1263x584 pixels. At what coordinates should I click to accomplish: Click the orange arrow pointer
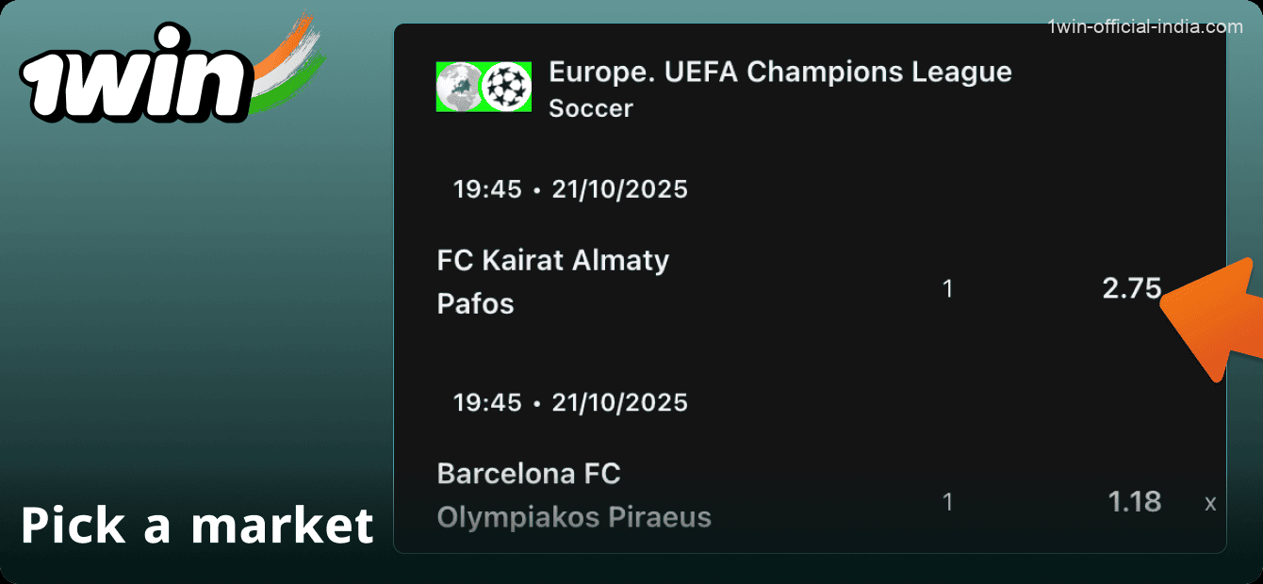[1216, 318]
